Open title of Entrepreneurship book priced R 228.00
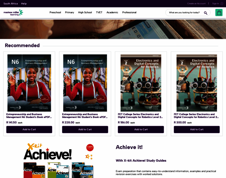 pos(85,116)
